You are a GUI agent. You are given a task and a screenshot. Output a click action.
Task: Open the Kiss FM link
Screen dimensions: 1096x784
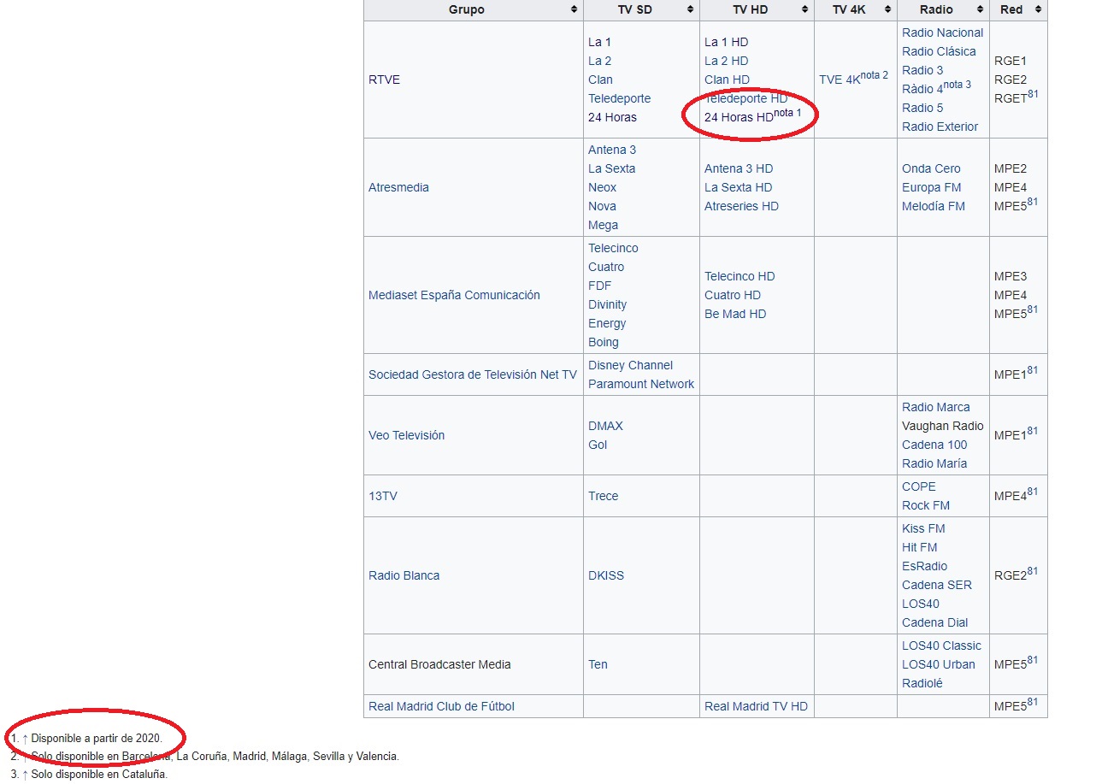click(924, 528)
